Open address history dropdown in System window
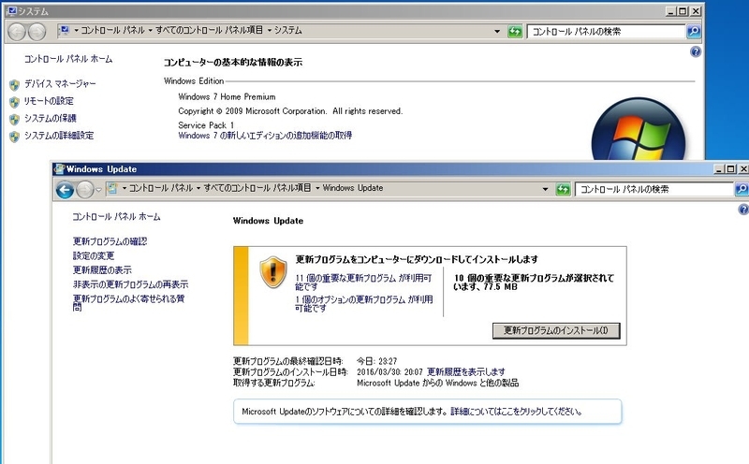749x464 pixels. [x=497, y=32]
